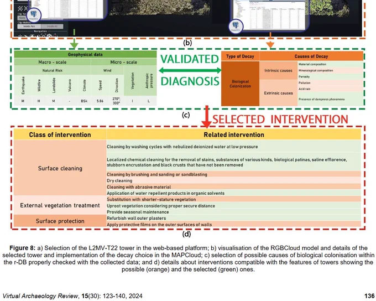
Task: Click the L value under Anthropic pressure
Action: [x=149, y=101]
